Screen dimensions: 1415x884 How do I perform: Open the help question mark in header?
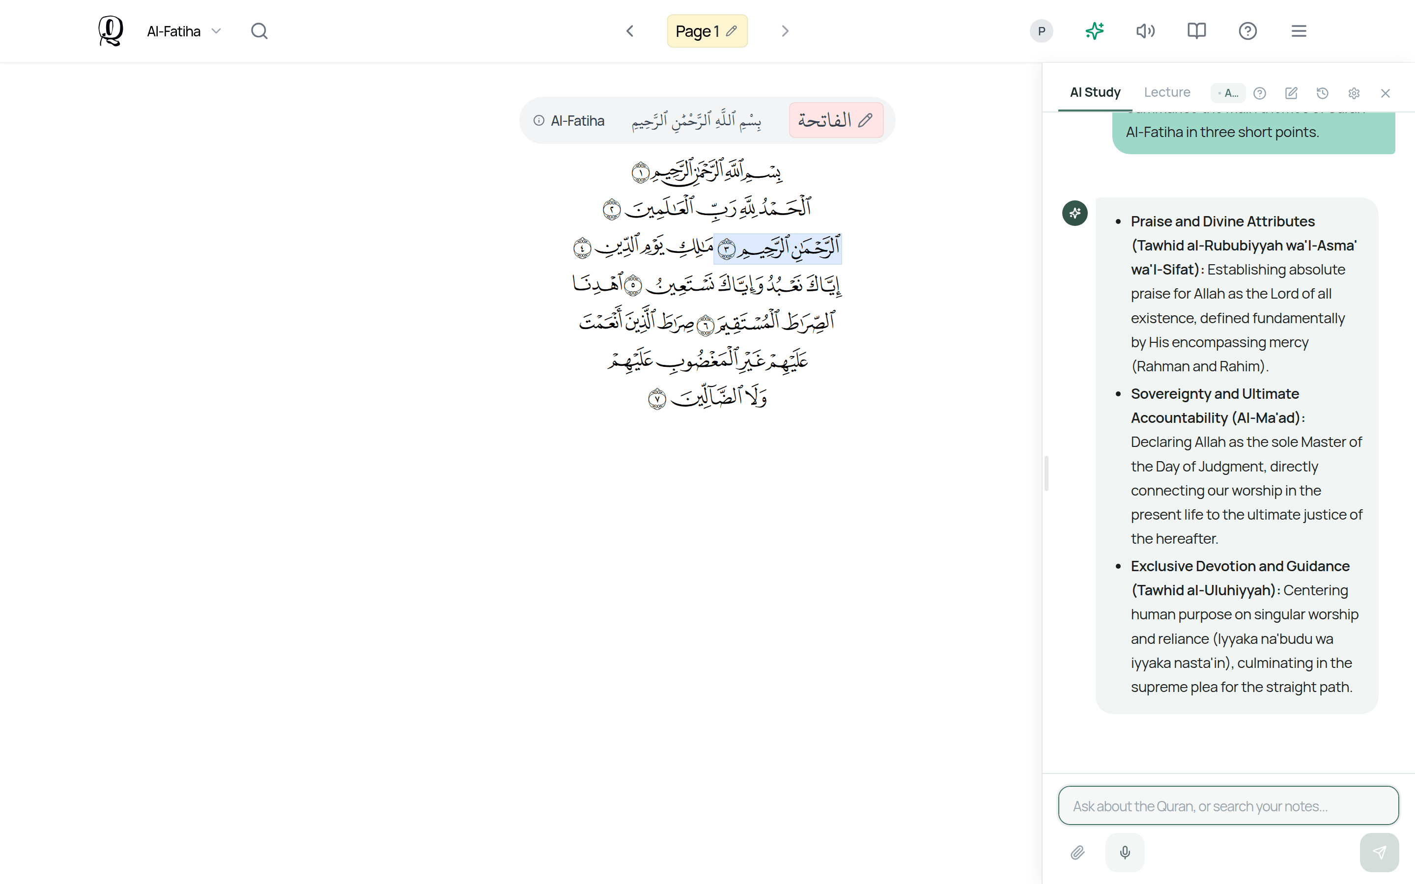coord(1248,31)
